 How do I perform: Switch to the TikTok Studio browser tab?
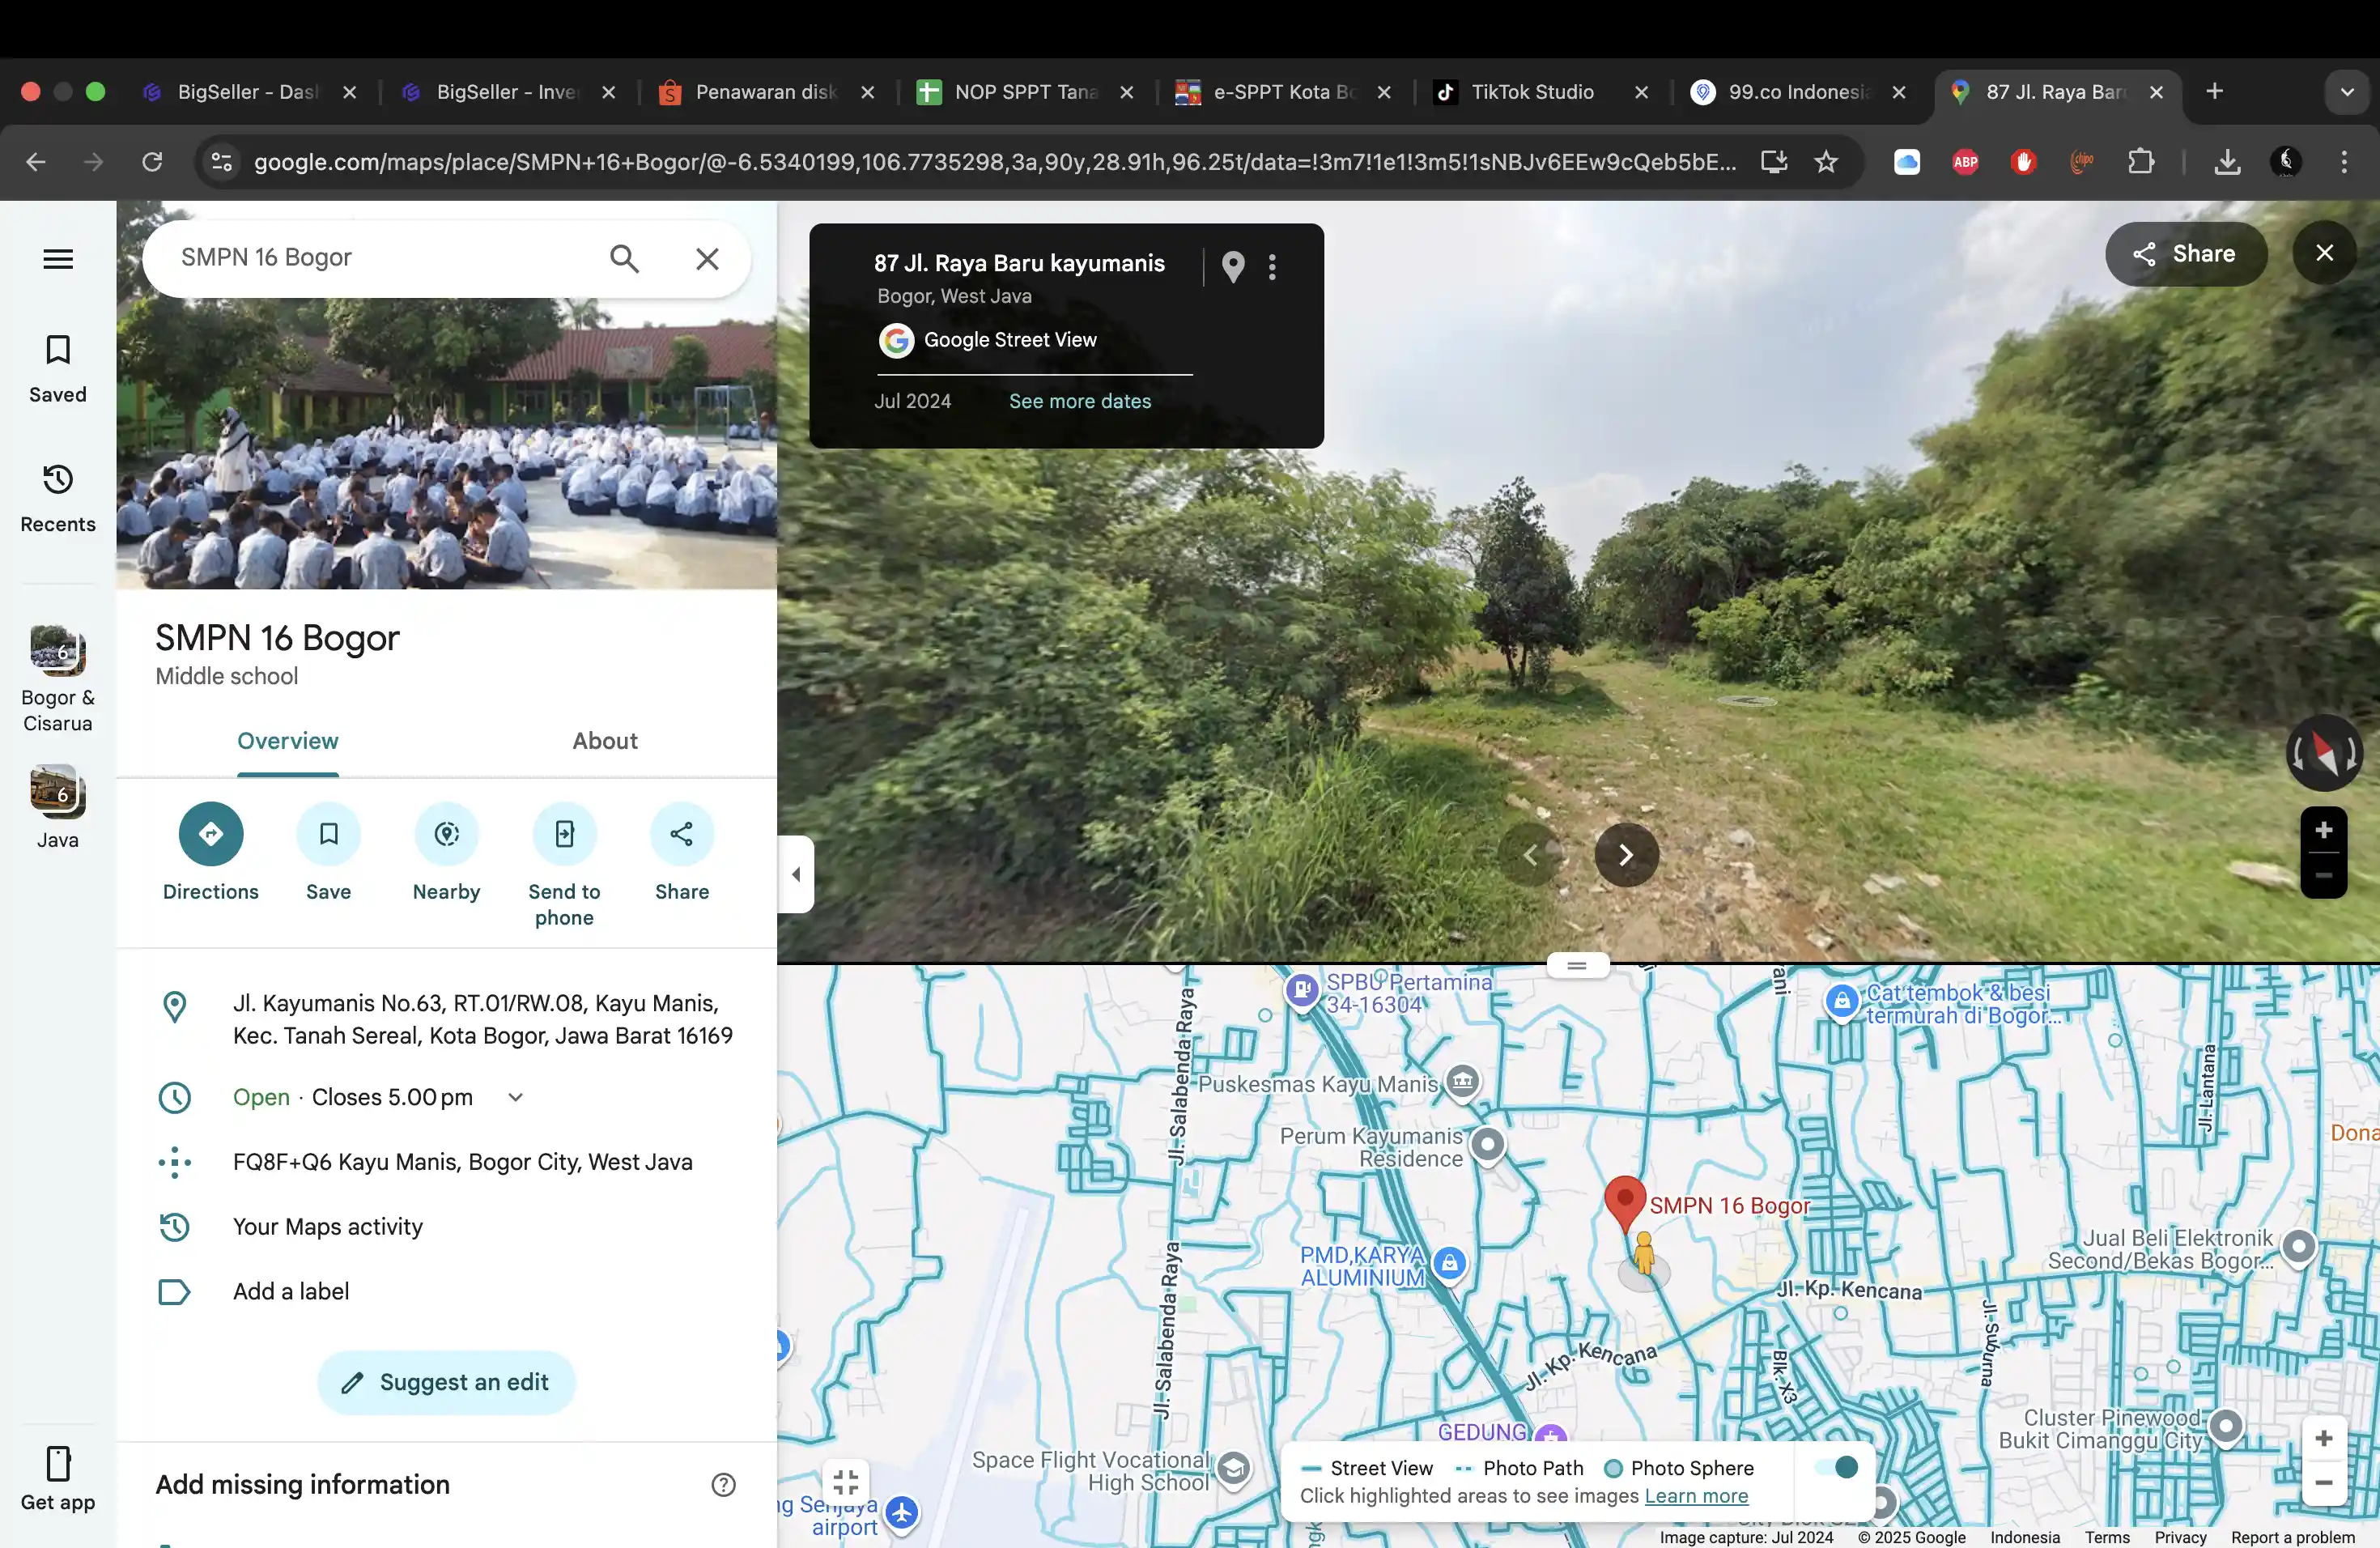(x=1531, y=92)
